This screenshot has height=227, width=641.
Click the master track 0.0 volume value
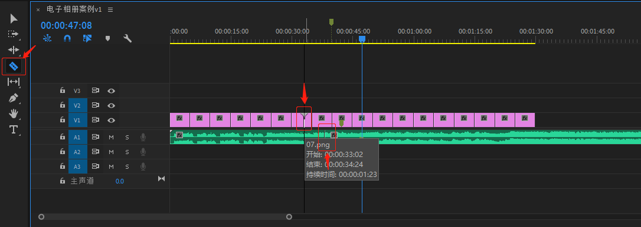point(119,181)
